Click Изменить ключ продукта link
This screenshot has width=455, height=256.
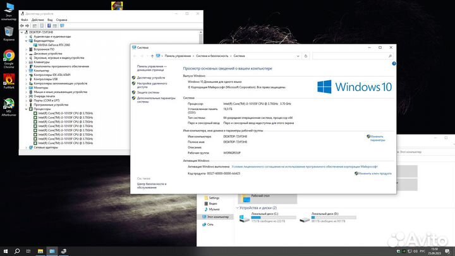(x=375, y=174)
